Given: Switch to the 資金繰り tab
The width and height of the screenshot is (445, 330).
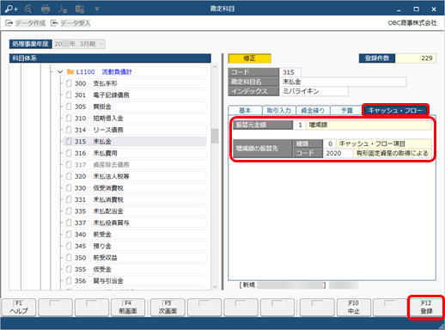Looking at the screenshot, I should [313, 110].
